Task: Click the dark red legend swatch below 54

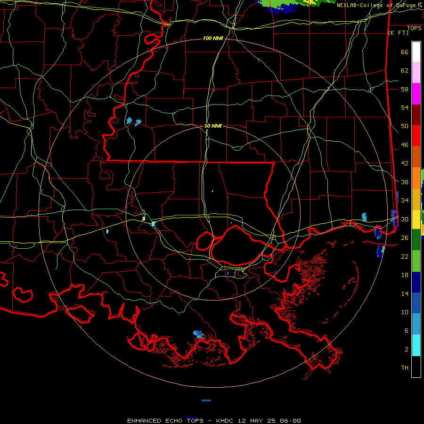Action: click(x=416, y=115)
